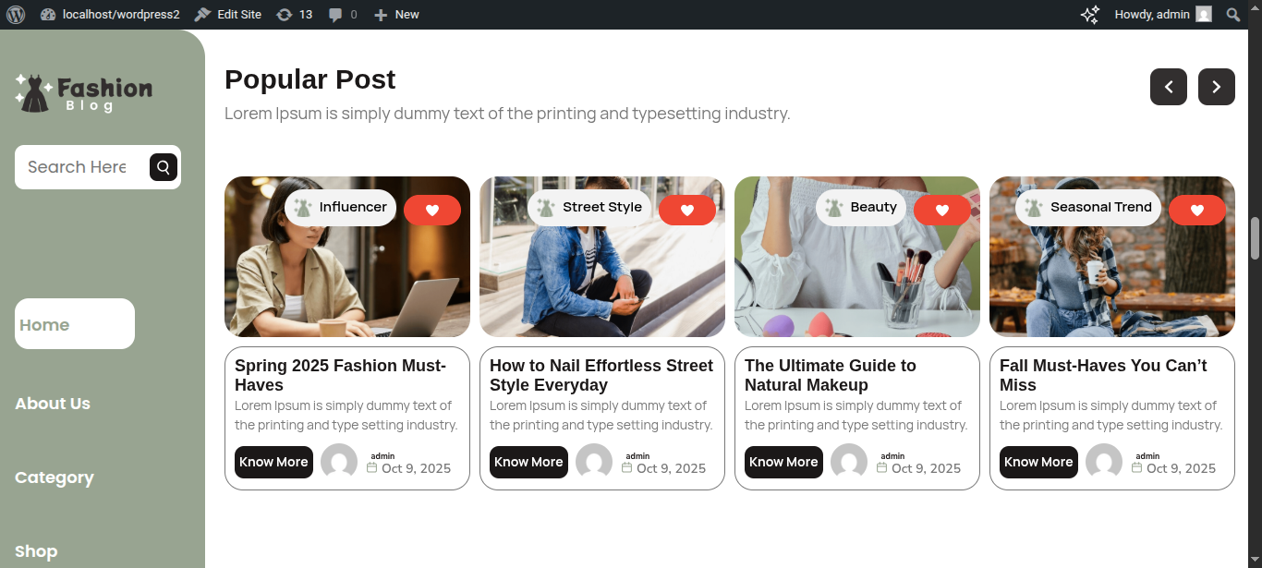This screenshot has width=1262, height=568.
Task: Click the heart icon on Influencer post
Action: [x=431, y=211]
